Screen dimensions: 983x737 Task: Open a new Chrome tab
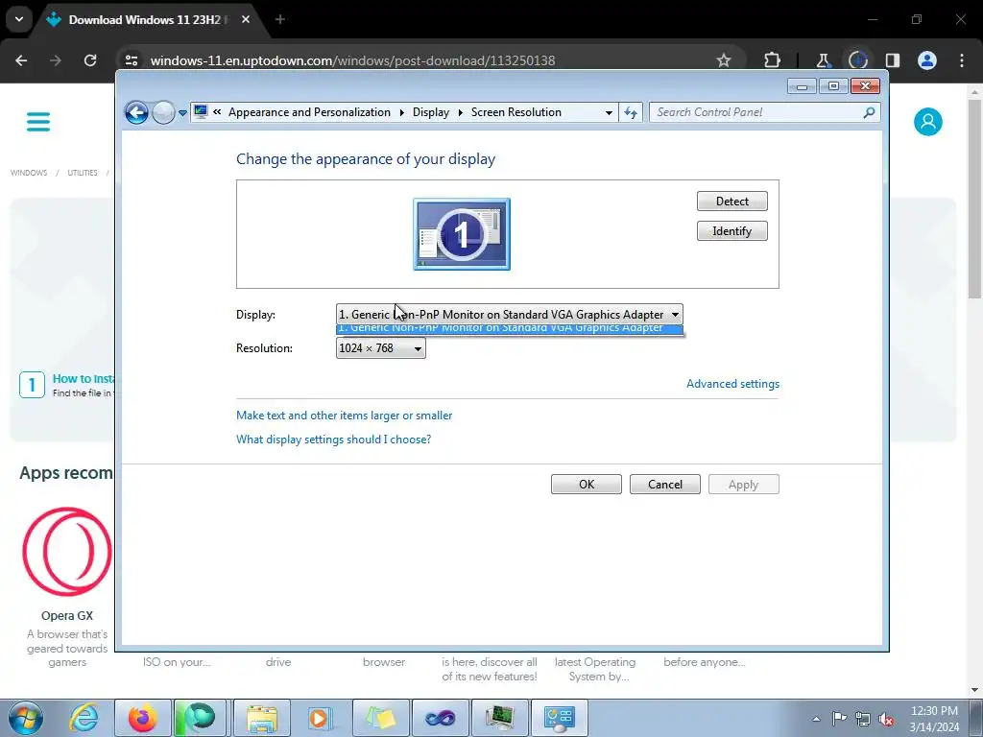(279, 19)
